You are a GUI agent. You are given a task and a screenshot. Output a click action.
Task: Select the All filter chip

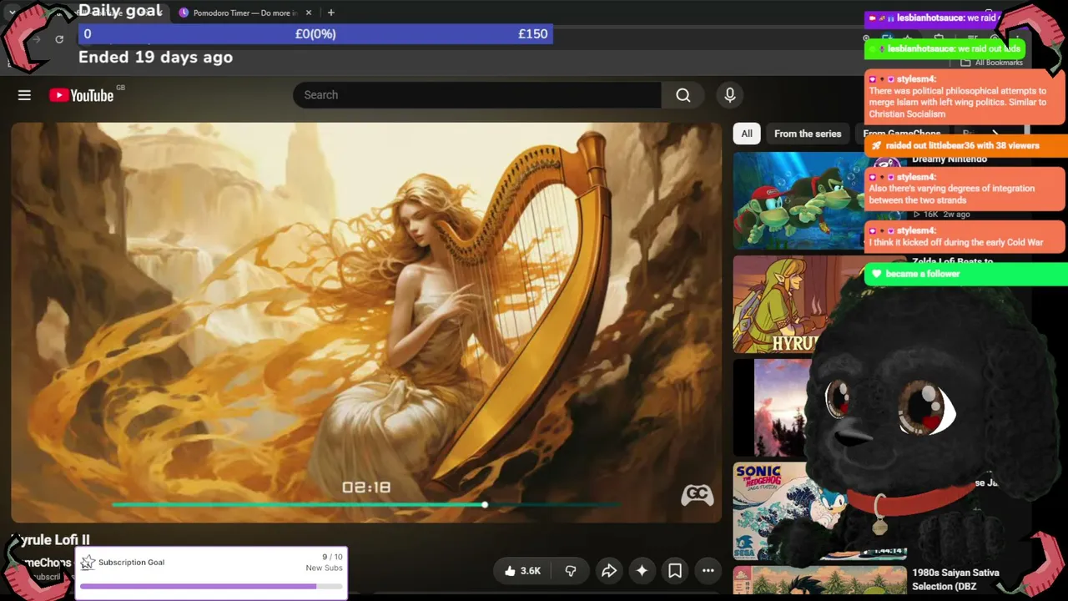[x=747, y=134]
